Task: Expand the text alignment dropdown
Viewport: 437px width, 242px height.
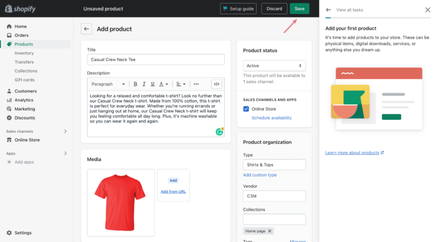Action: (181, 84)
